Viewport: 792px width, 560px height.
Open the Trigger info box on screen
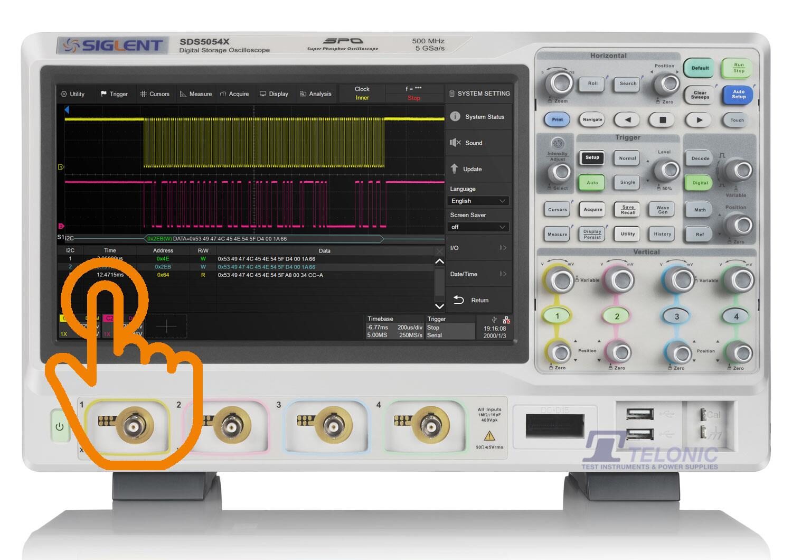pos(450,327)
